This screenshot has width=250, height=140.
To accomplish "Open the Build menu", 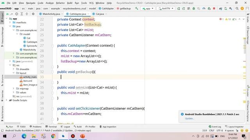I will pyautogui.click(x=70, y=3).
